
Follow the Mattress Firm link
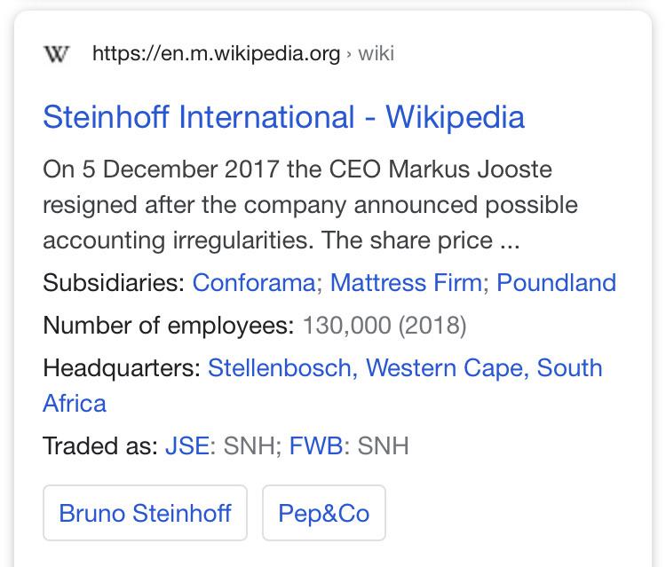406,283
